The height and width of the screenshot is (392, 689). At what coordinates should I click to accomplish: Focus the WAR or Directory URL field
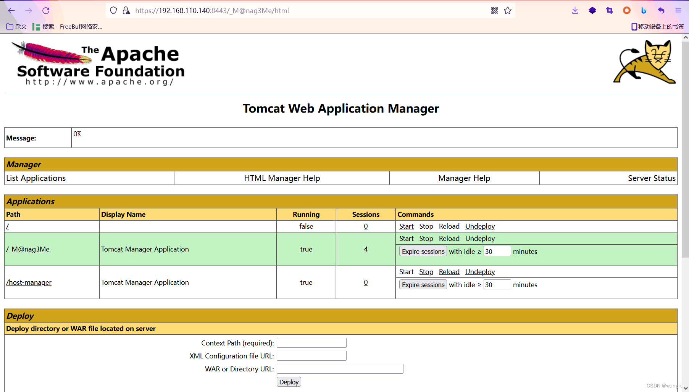(340, 369)
